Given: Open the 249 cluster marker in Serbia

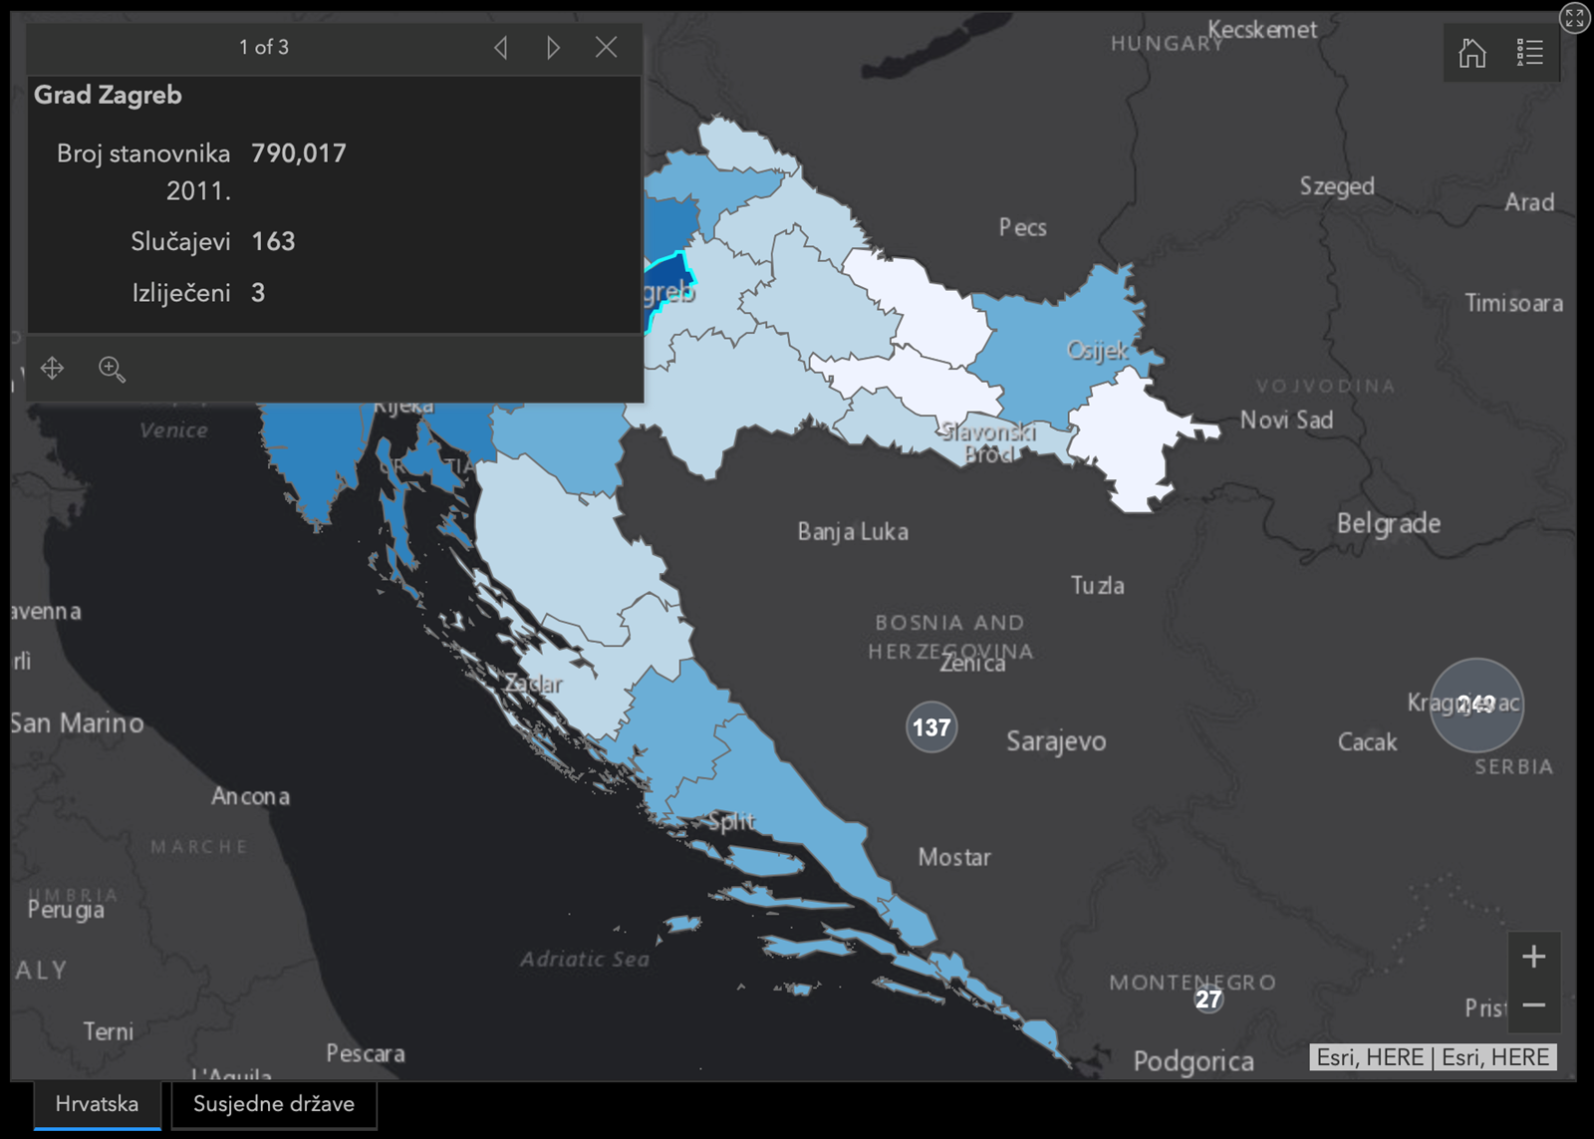Looking at the screenshot, I should pos(1476,705).
